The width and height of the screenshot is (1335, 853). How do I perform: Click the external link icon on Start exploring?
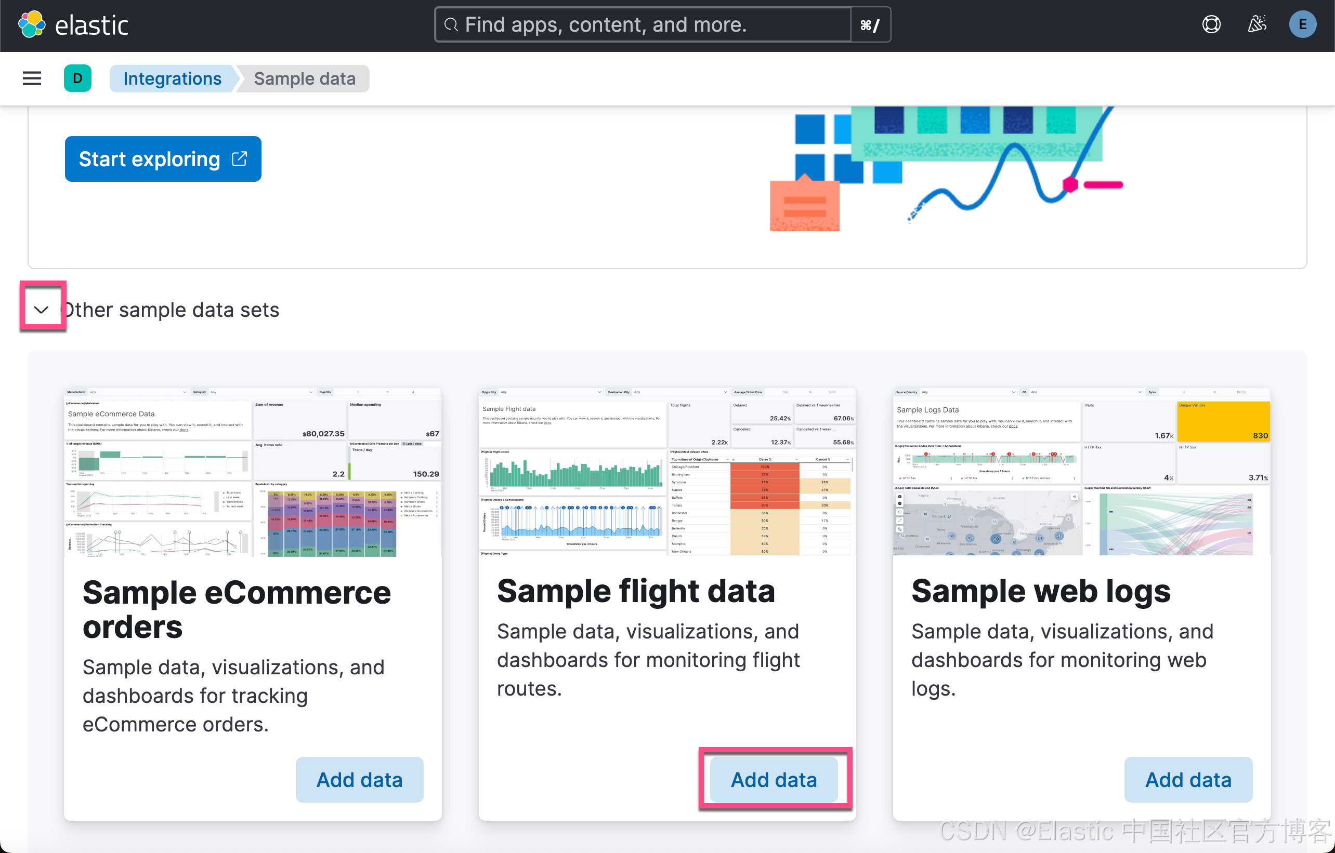point(240,159)
